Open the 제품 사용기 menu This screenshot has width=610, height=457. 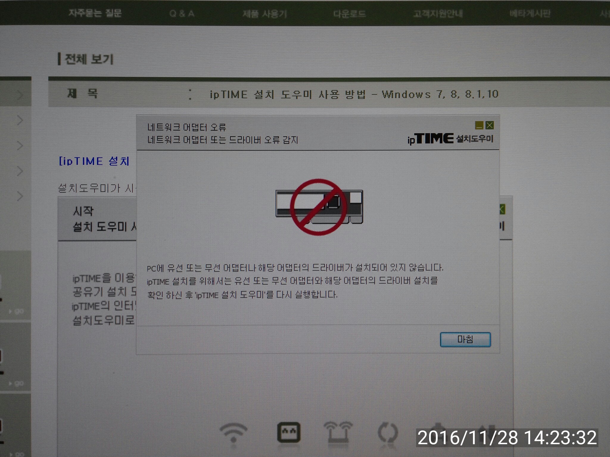(x=264, y=14)
